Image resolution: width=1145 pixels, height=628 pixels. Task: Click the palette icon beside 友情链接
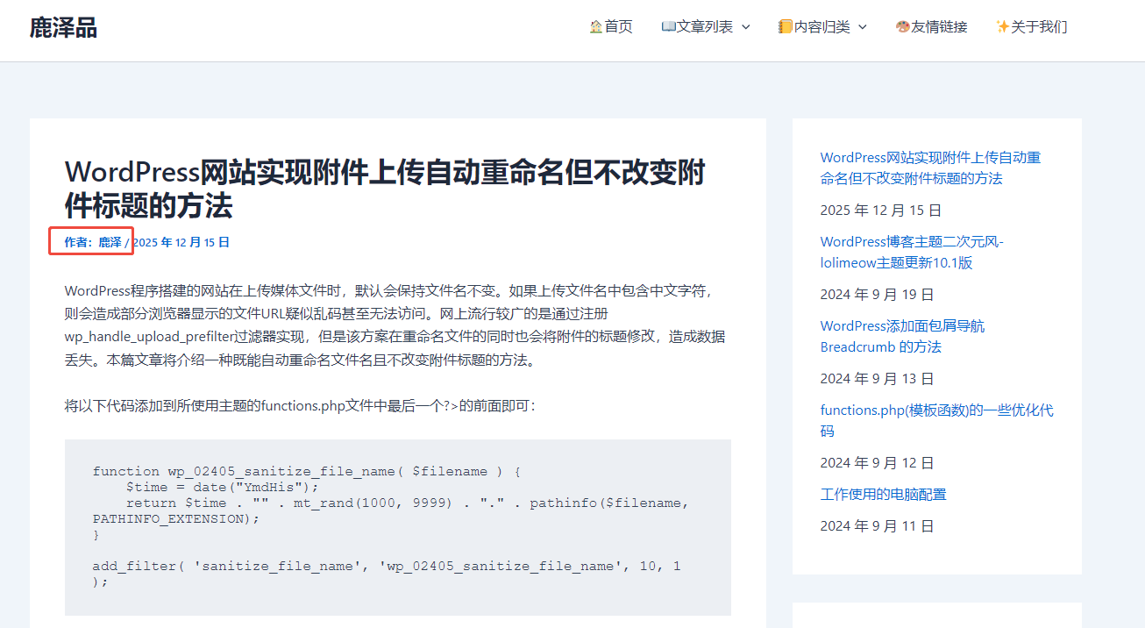[x=902, y=27]
